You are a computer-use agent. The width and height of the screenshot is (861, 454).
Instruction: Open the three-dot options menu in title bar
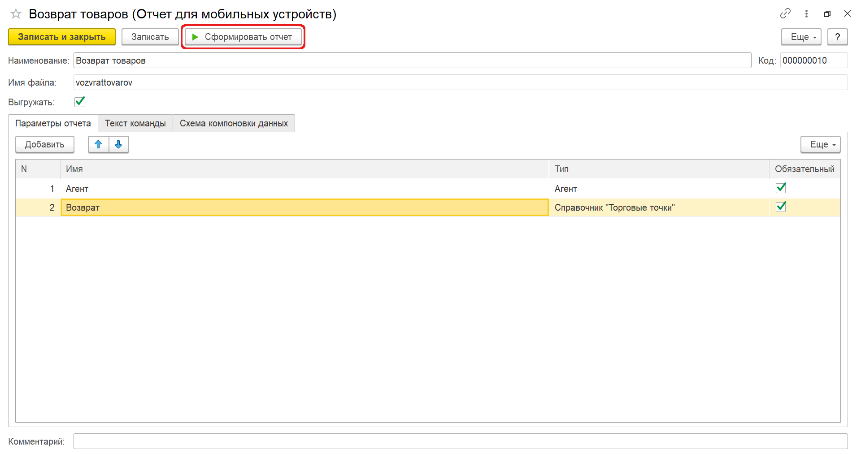point(806,13)
